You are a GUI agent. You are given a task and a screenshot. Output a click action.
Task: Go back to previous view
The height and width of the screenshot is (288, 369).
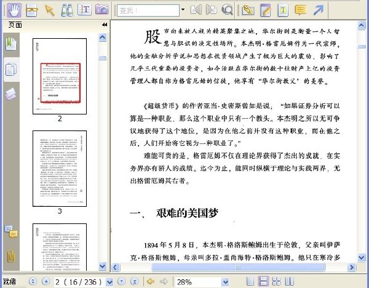point(151,281)
